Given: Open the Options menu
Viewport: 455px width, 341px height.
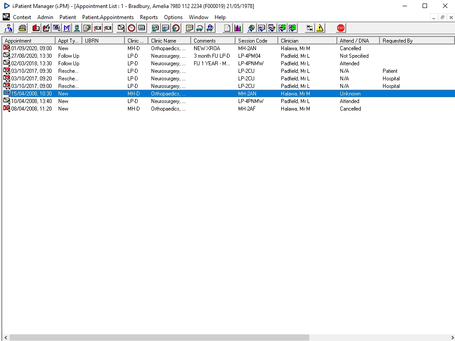Looking at the screenshot, I should [173, 17].
